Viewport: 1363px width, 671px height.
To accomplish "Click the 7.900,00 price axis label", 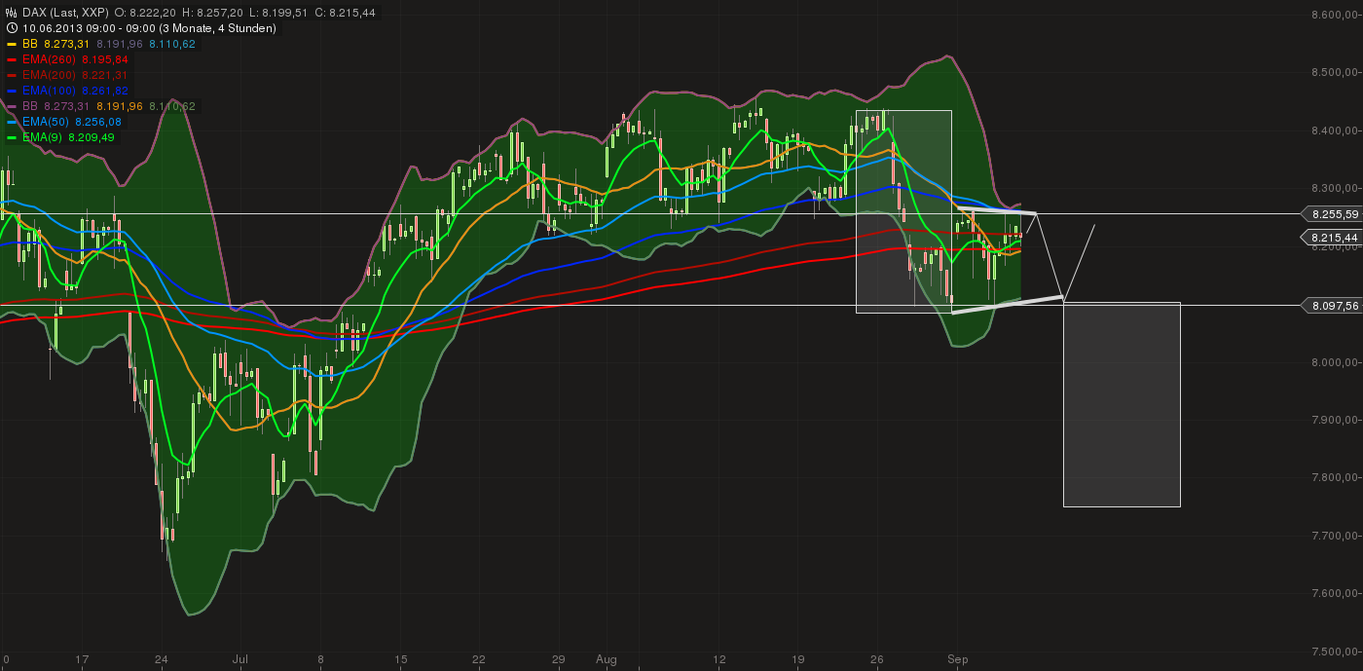I will coord(1335,420).
